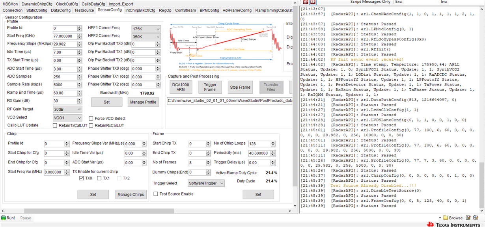Toggle Force VCO Select checkbox
The height and width of the screenshot is (227, 485).
tap(91, 118)
